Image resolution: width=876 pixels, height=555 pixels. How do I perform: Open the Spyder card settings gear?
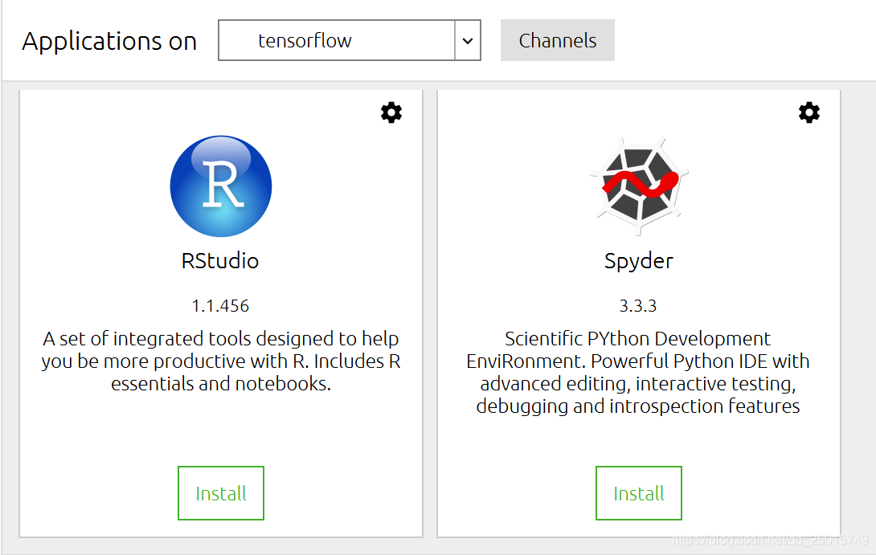pyautogui.click(x=809, y=112)
